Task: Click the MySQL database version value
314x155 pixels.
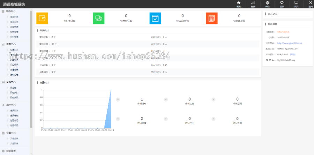Action: click(286, 60)
